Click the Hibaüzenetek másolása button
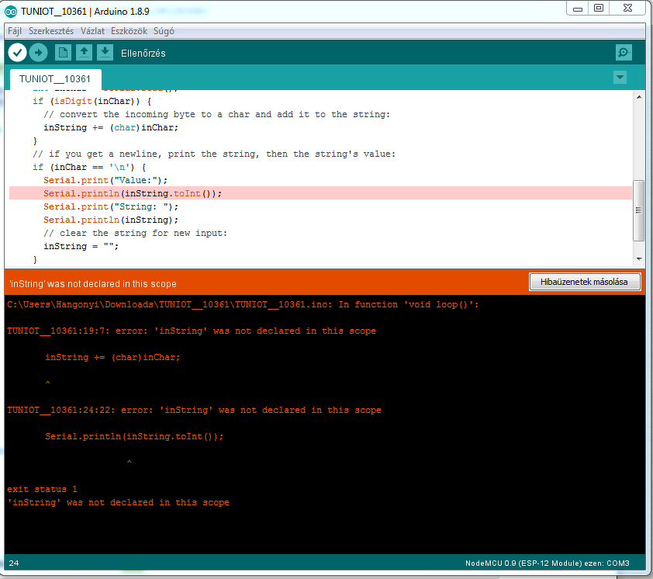 coord(584,282)
